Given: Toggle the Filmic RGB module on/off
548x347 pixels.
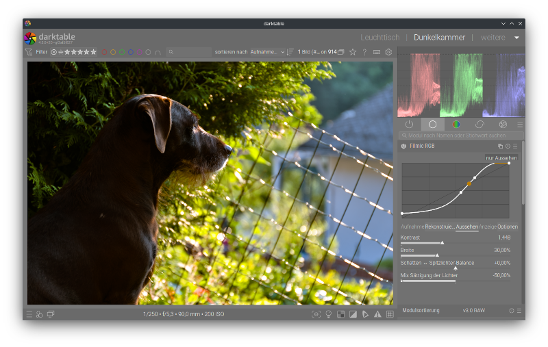Looking at the screenshot, I should (x=403, y=146).
